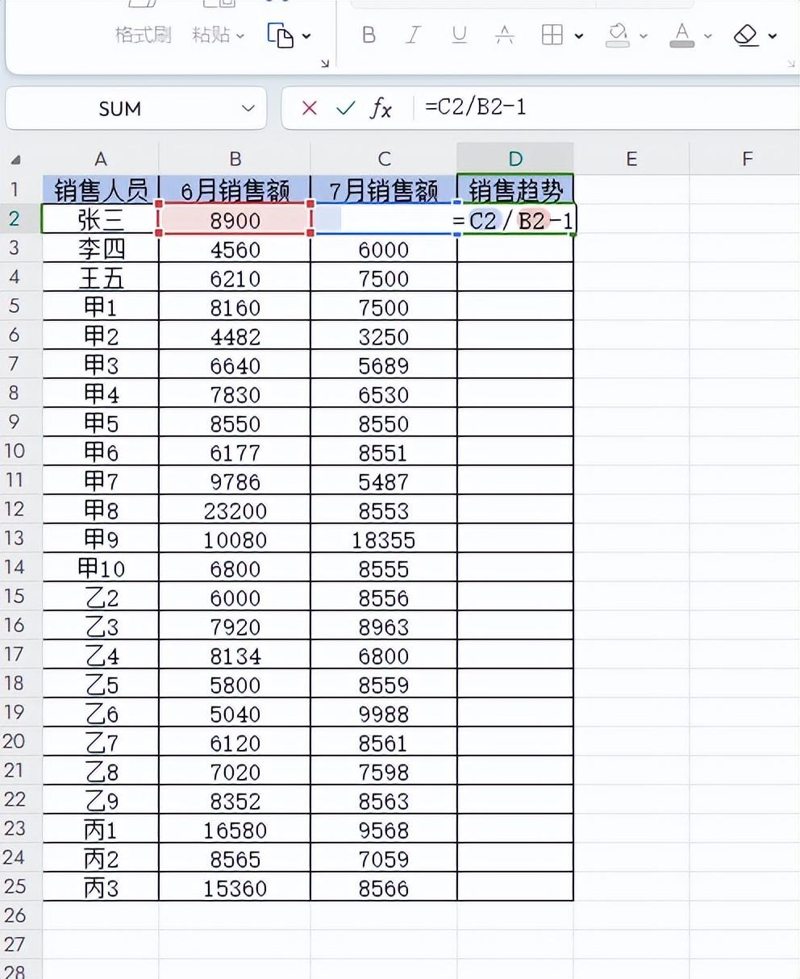Click cell with value 8566

pos(384,888)
